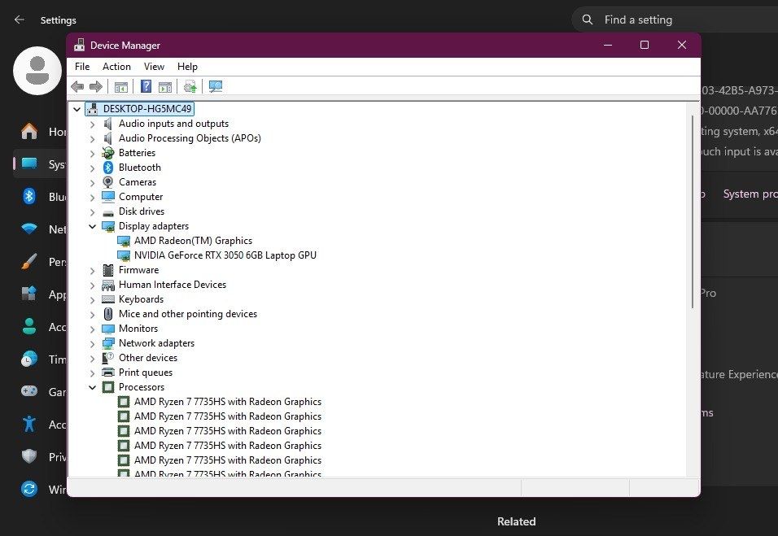The image size is (778, 536).
Task: Click the Bluetooth icon in device tree
Action: (x=107, y=168)
